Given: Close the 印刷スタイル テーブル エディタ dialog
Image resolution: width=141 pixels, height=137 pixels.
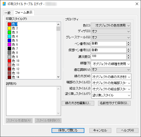Looking at the screenshot, I should 137,4.
